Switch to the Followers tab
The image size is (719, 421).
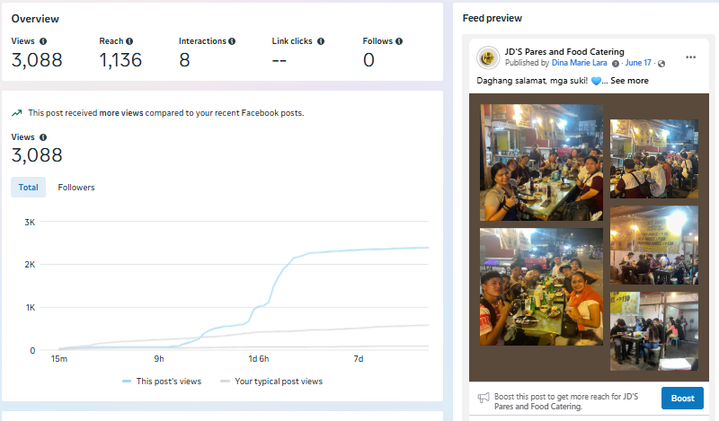coord(76,188)
